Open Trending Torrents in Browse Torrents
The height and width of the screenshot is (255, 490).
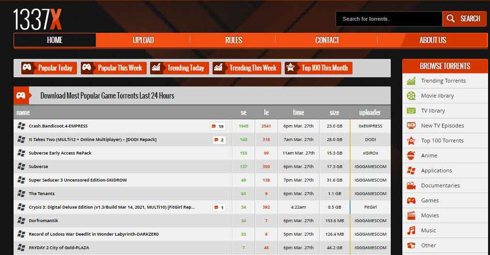coord(443,81)
